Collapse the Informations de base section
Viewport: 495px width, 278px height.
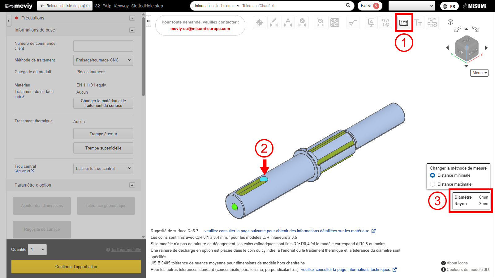[x=132, y=30]
